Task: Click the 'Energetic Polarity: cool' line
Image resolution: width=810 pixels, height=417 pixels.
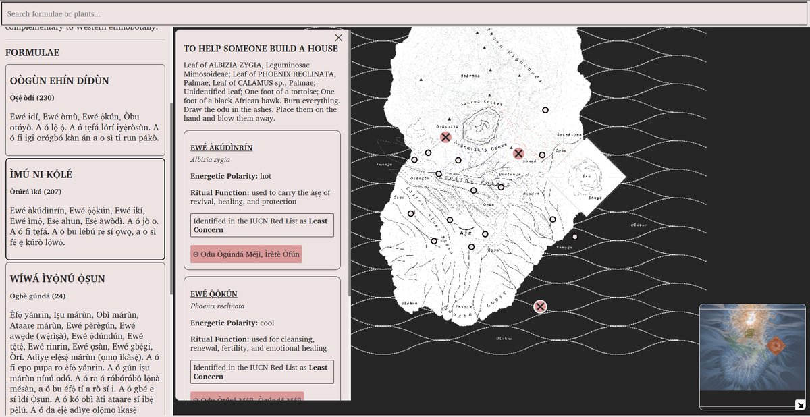Action: 232,323
